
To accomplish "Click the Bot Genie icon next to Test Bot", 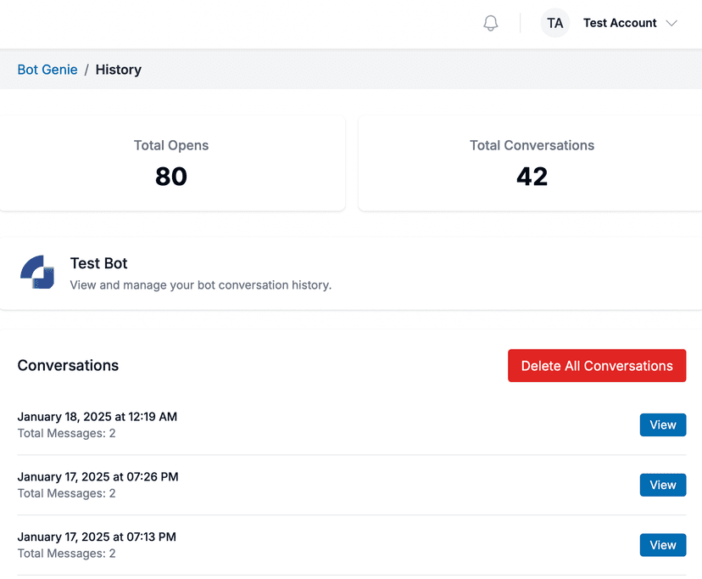I will coord(37,273).
